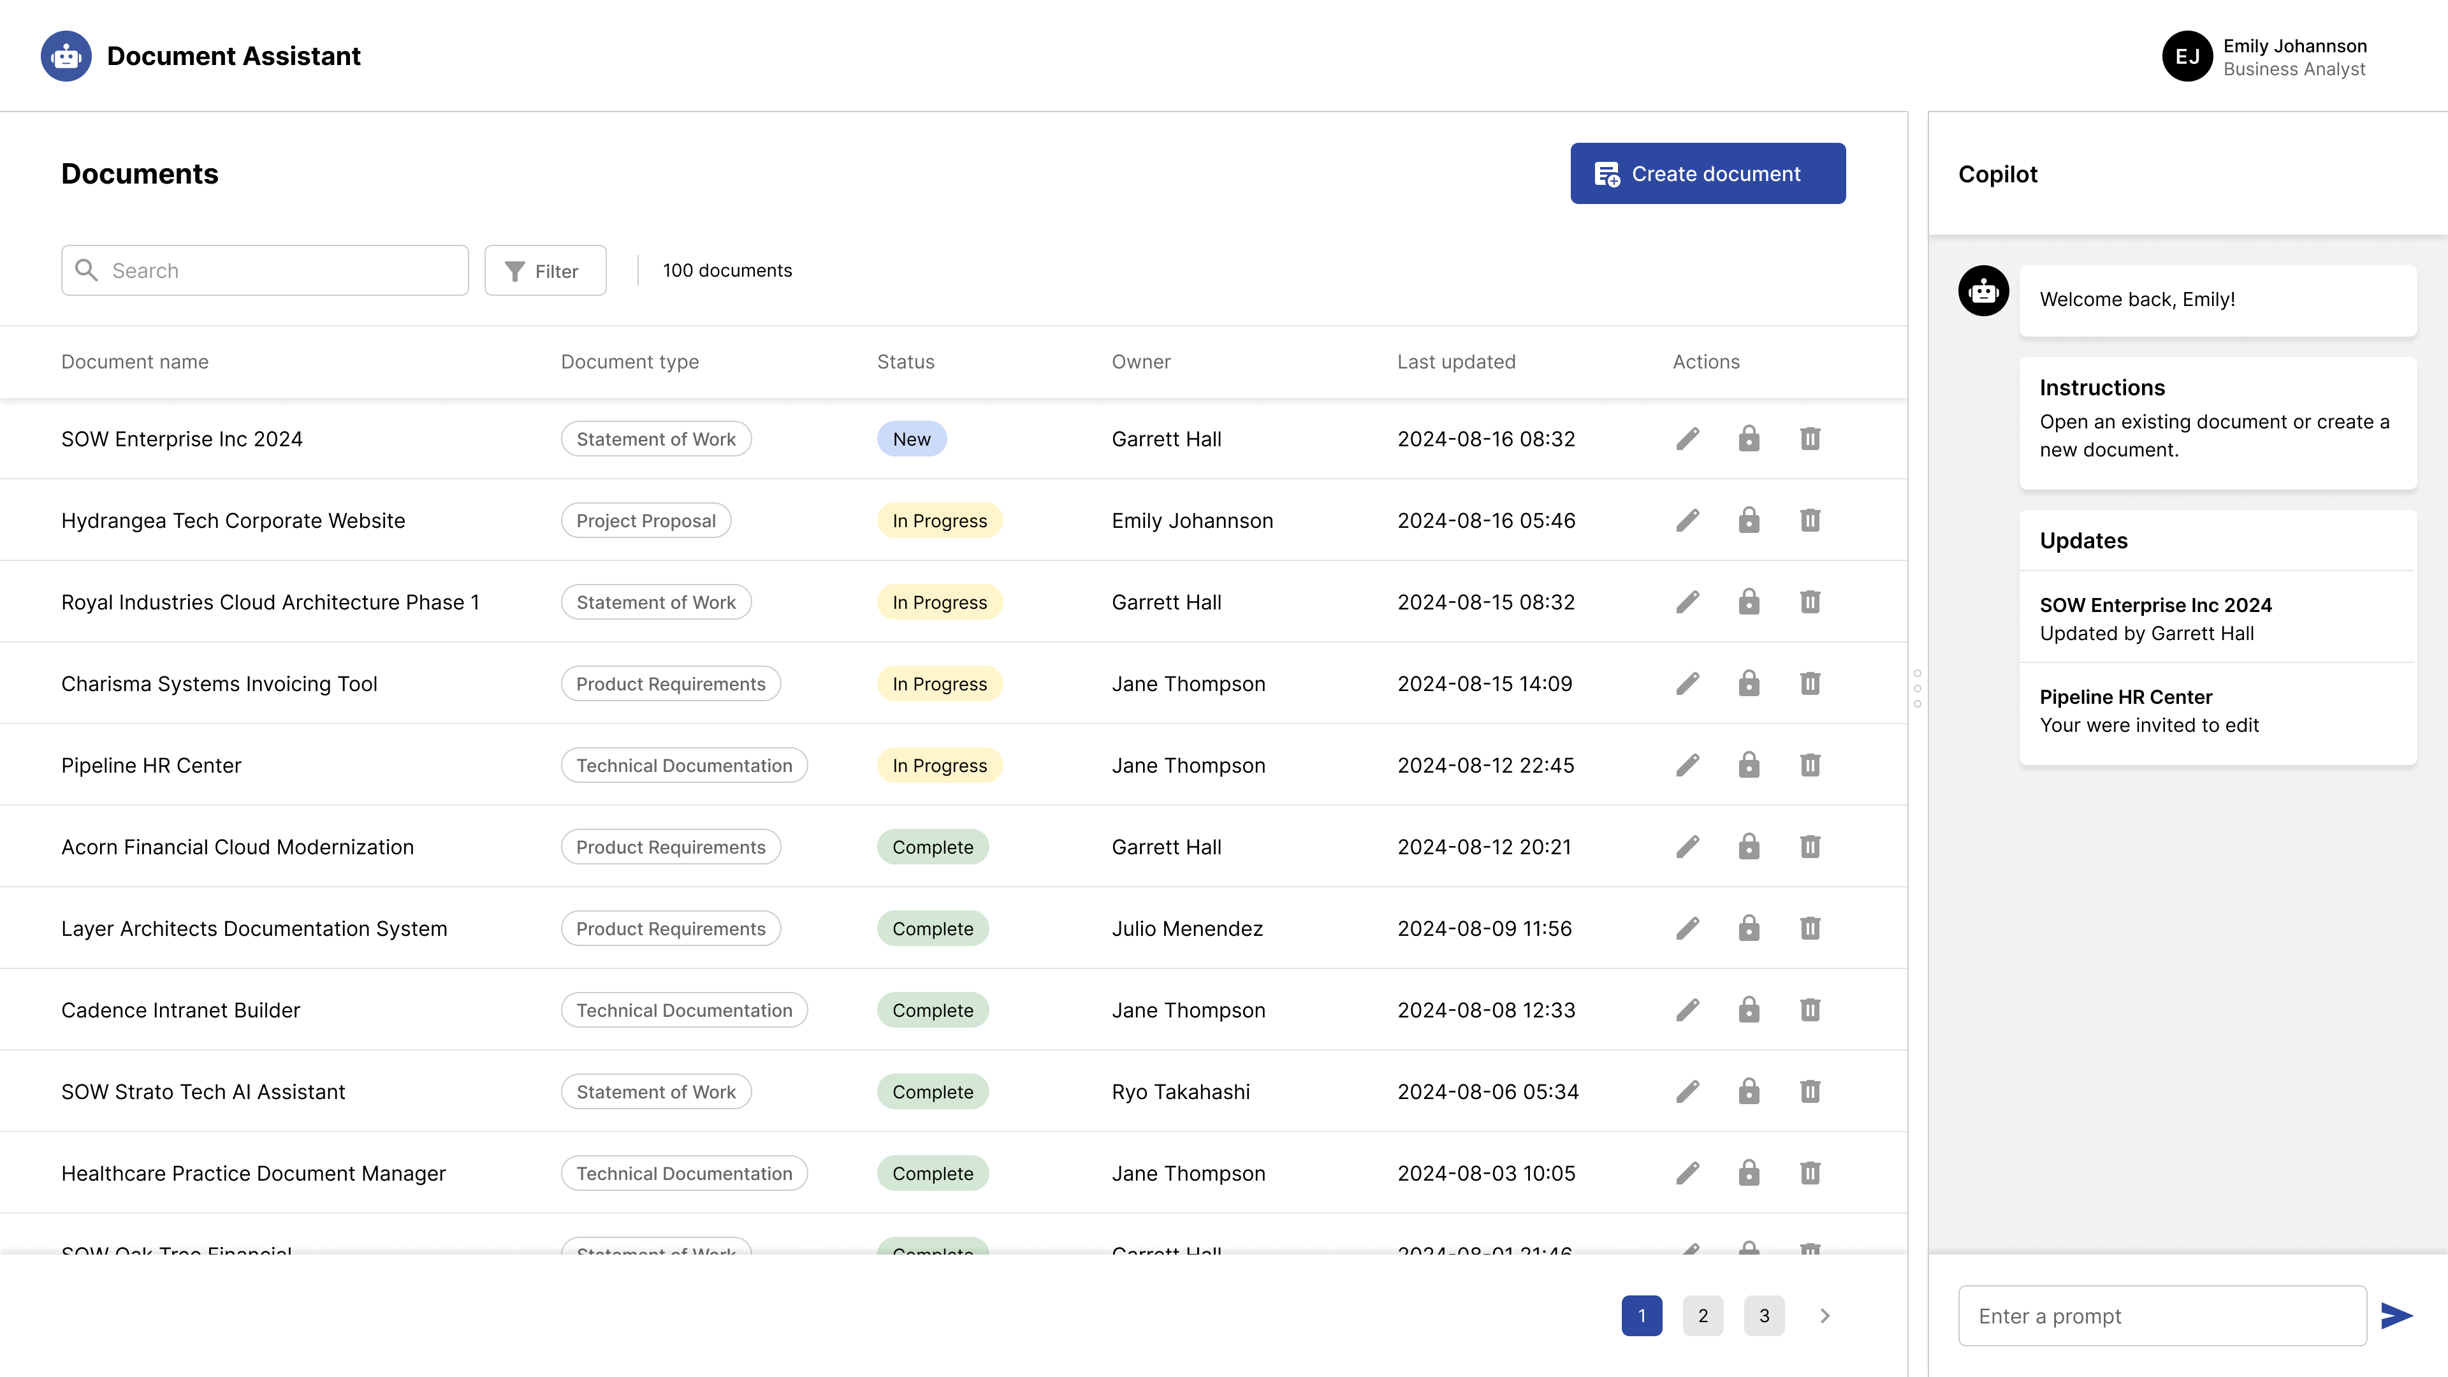Click the panel resize handle beside Copilot

(1918, 688)
